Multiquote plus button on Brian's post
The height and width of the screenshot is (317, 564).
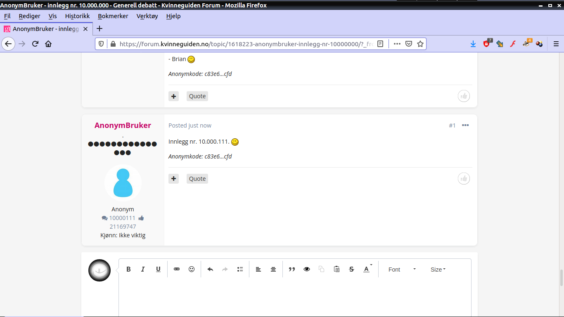(173, 96)
